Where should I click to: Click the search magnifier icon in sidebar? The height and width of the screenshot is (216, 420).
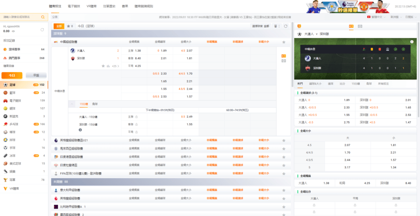point(43,17)
